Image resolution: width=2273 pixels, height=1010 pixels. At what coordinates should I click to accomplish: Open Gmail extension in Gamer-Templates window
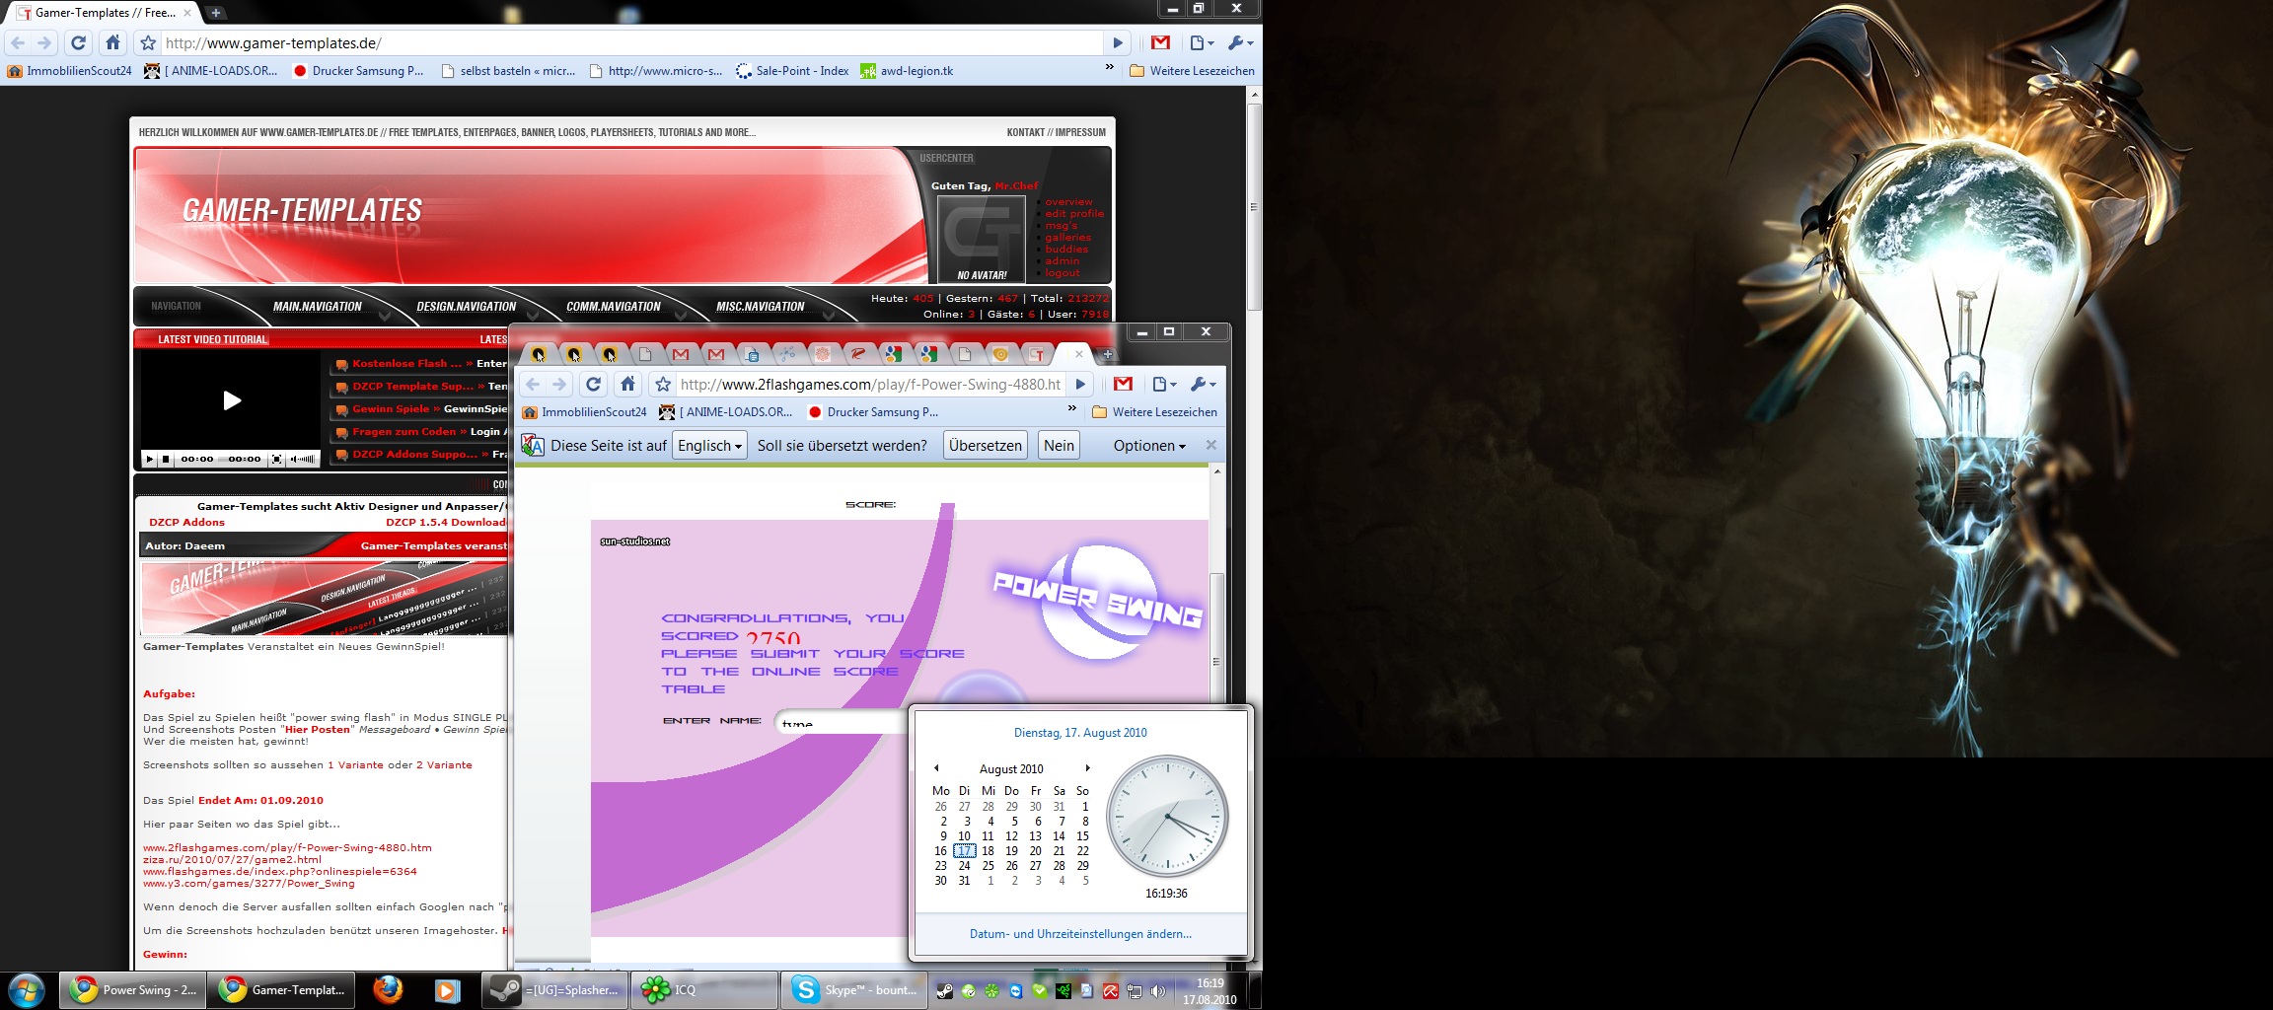pos(1160,42)
